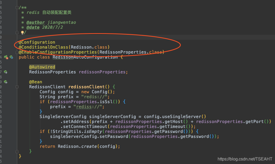The width and height of the screenshot is (275, 164).
Task: Place cursor on @ConditionalOnClass annotation
Action: pos(43,47)
